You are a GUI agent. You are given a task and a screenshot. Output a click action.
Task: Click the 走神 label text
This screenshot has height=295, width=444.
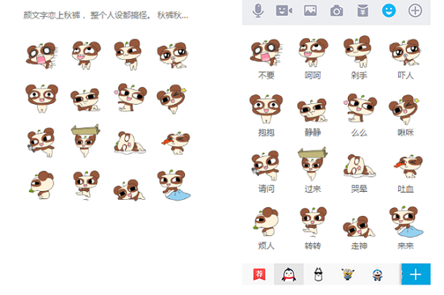pyautogui.click(x=359, y=246)
